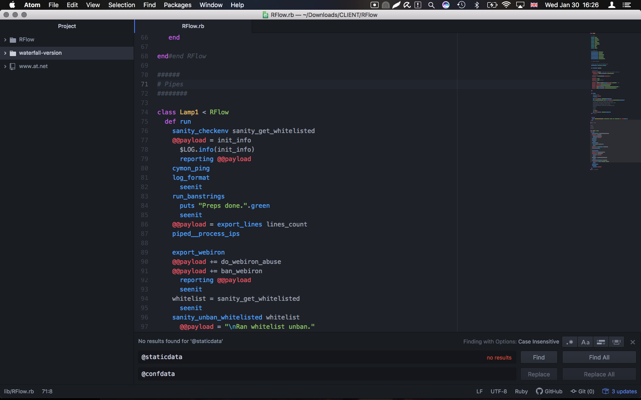Close the find and replace panel
This screenshot has width=641, height=400.
tap(633, 342)
